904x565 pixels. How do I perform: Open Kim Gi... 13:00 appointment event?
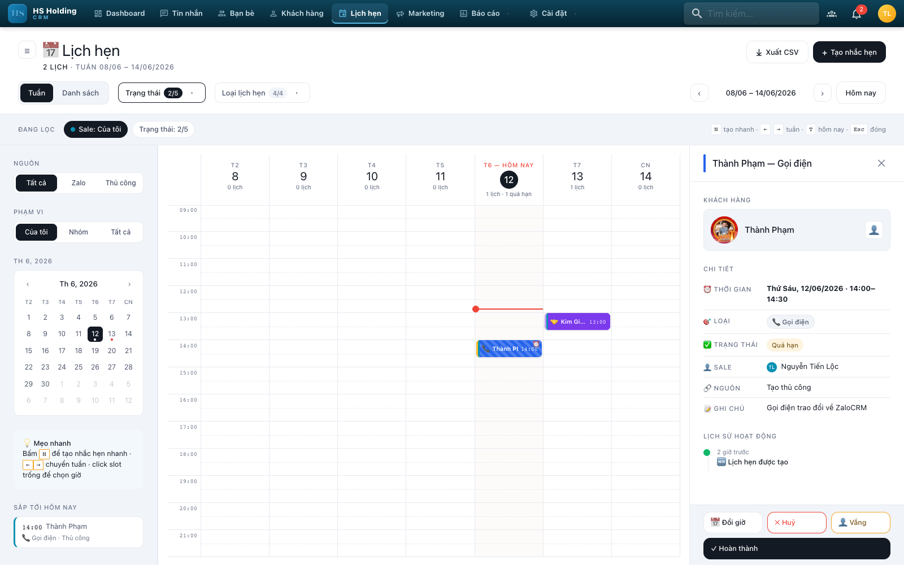click(x=577, y=321)
